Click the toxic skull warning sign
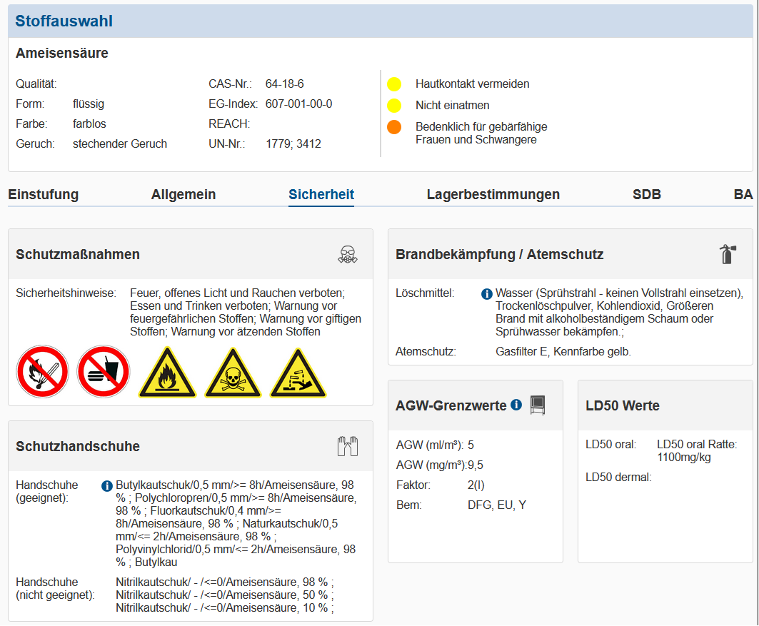The image size is (759, 626). pyautogui.click(x=233, y=373)
